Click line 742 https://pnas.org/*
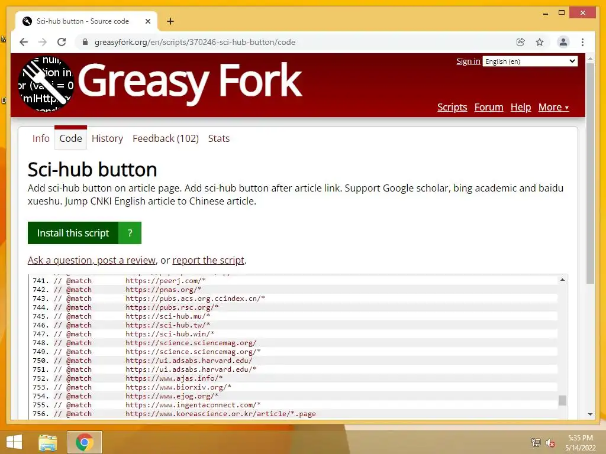Screen dimensions: 606x454 click(163, 290)
